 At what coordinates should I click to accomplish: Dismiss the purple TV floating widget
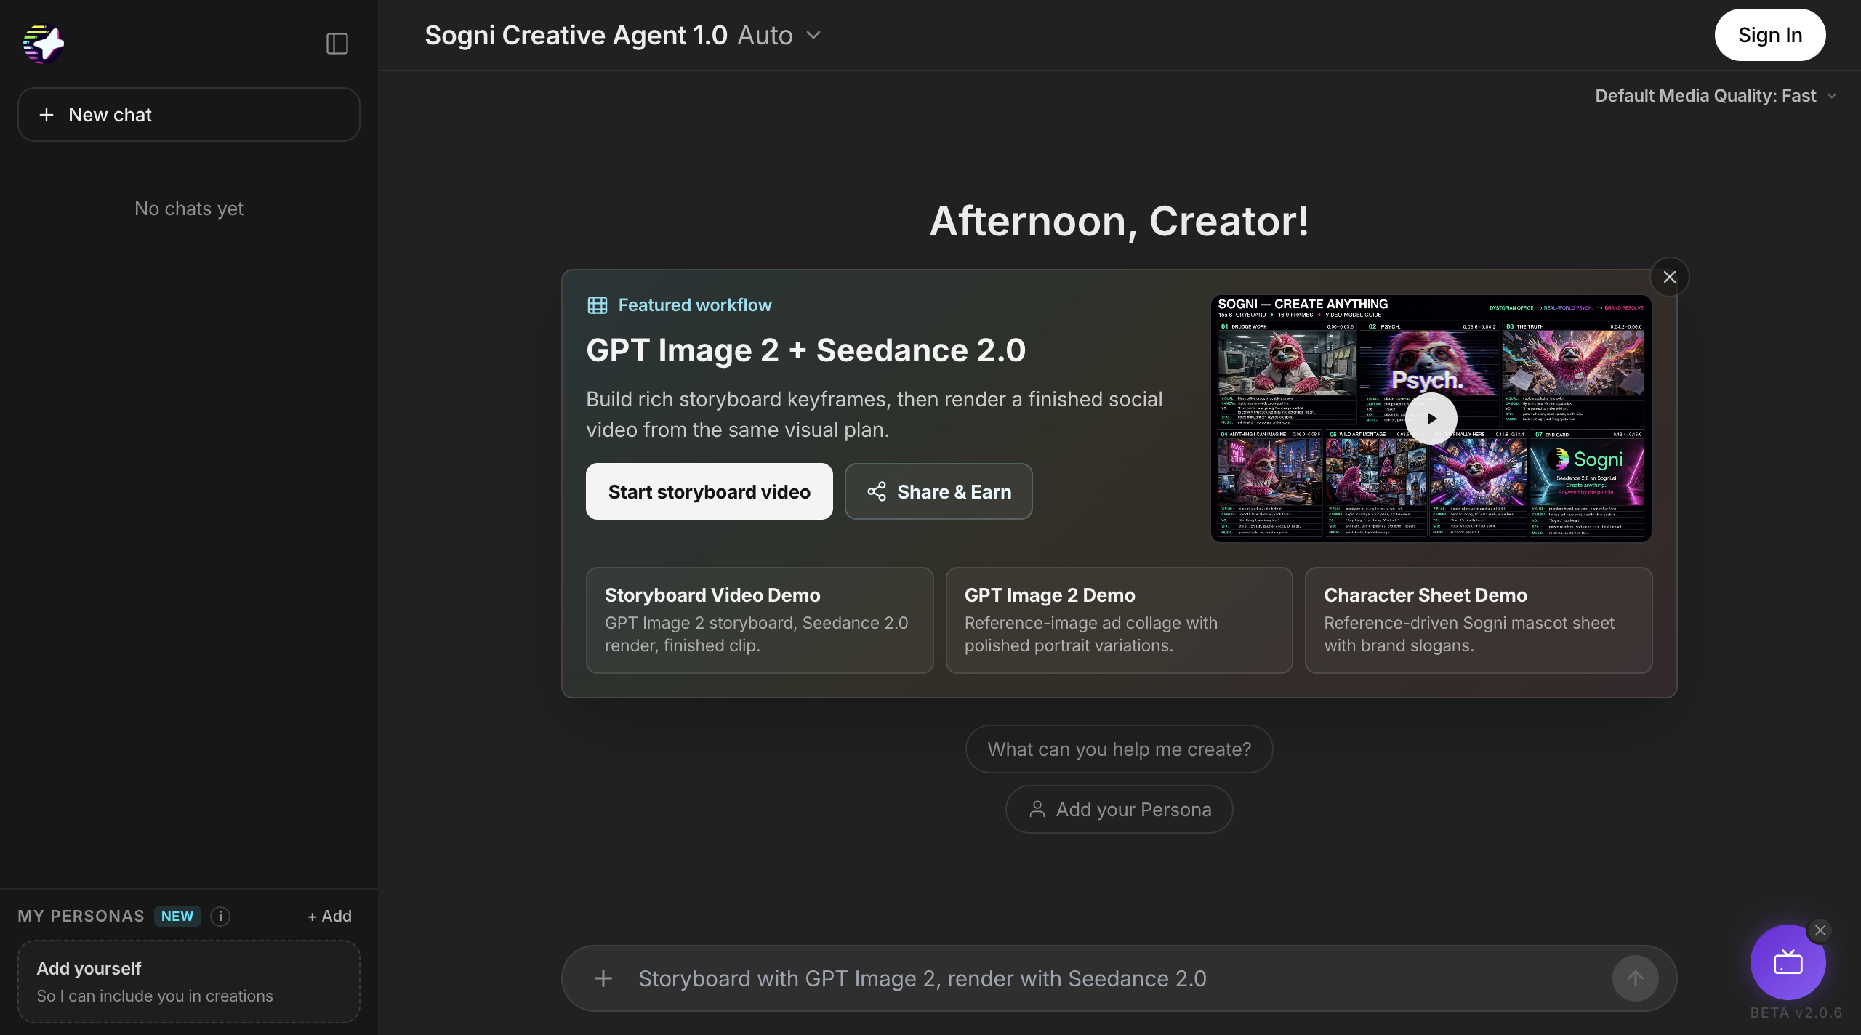[1820, 930]
